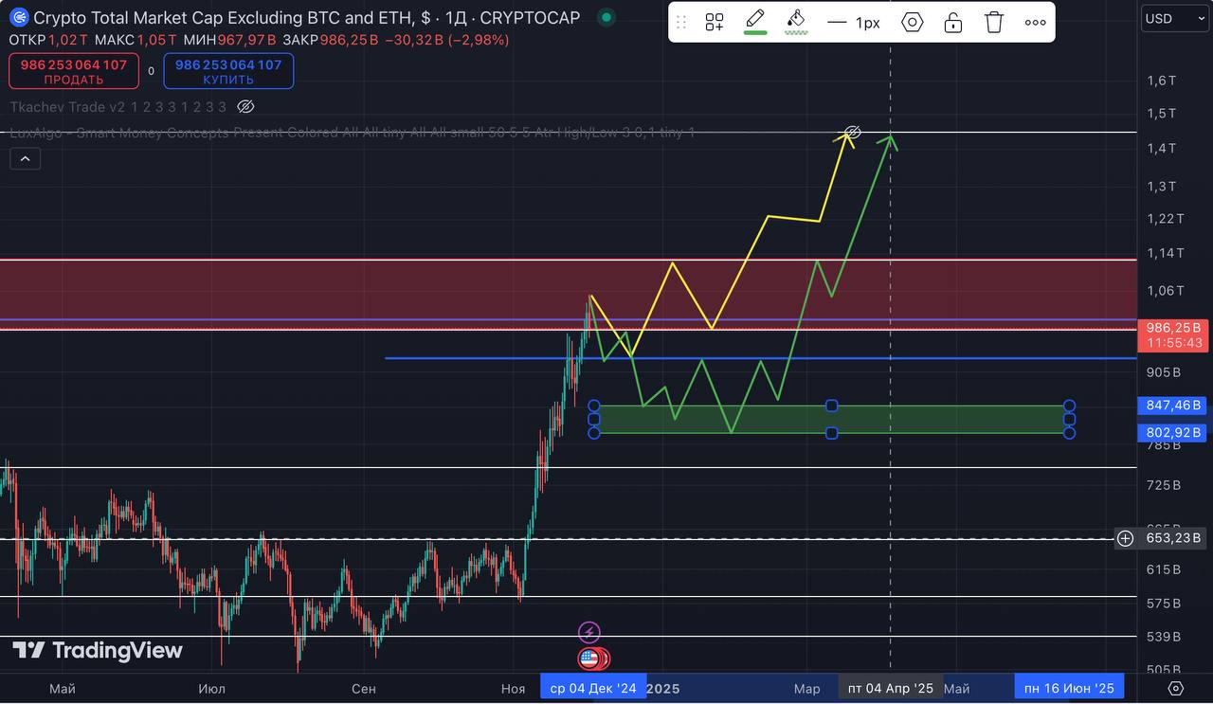This screenshot has height=704, width=1213.
Task: Open chart settings gear at bottom right
Action: pyautogui.click(x=1176, y=689)
